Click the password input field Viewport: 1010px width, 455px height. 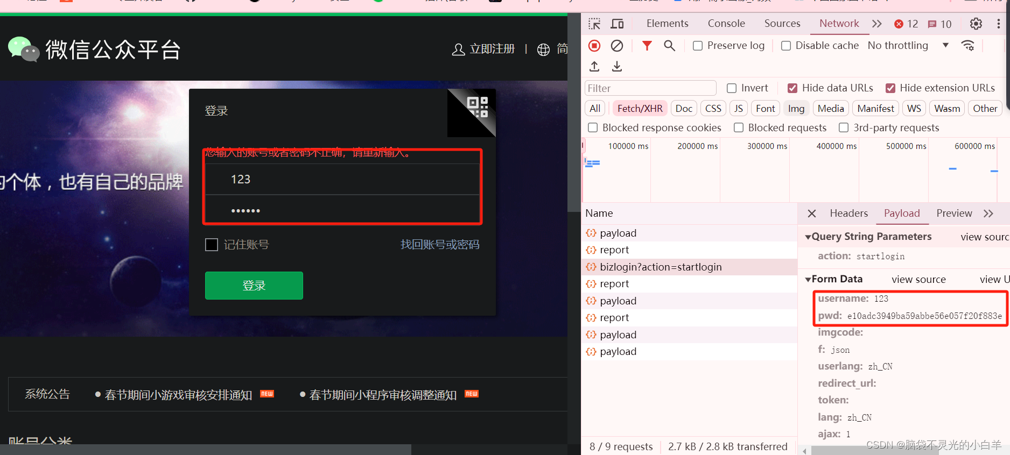pos(342,209)
